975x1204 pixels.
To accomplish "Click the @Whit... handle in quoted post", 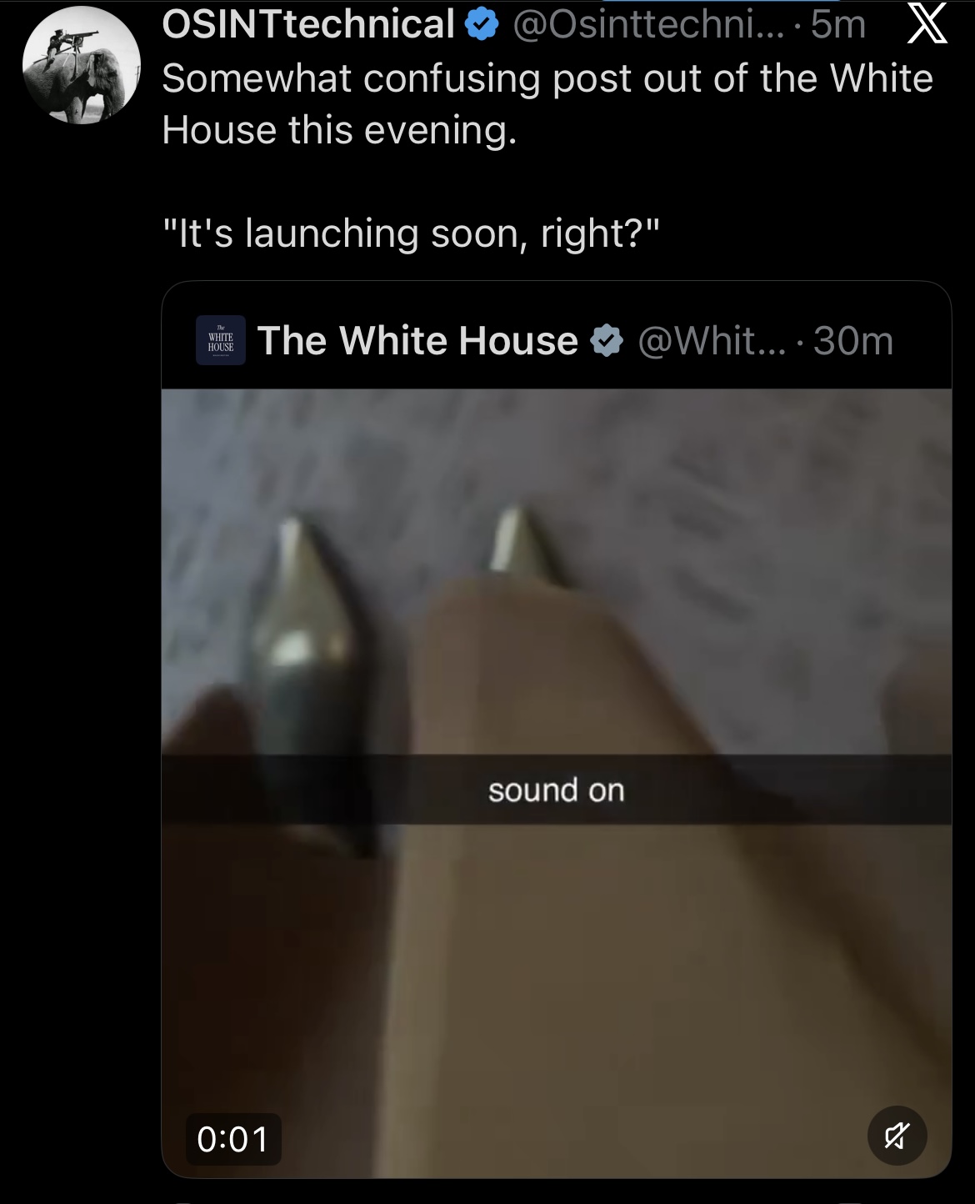I will (712, 341).
